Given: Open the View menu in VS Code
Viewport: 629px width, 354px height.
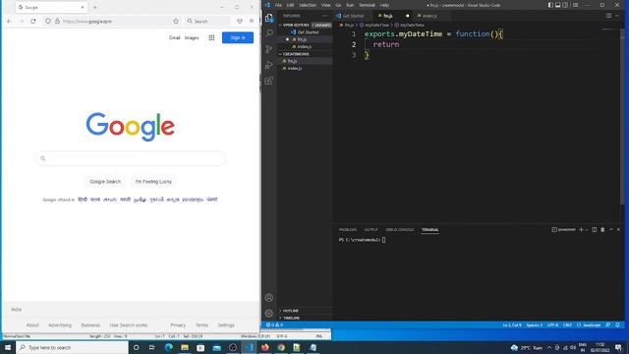Looking at the screenshot, I should click(x=325, y=5).
